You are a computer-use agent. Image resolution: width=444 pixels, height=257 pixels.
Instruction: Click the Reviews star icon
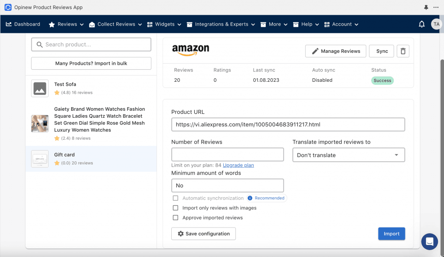pyautogui.click(x=52, y=25)
